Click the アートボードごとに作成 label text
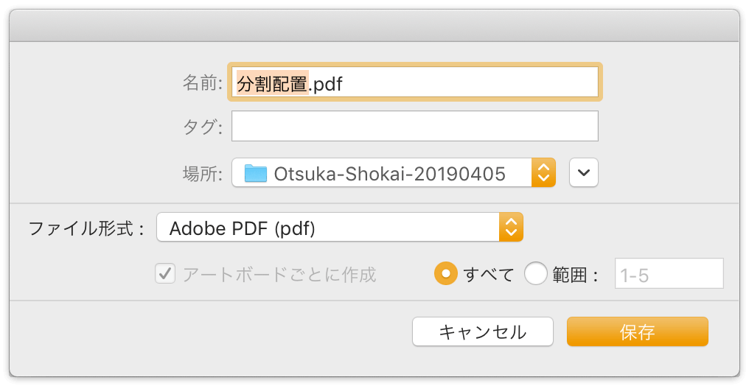 pyautogui.click(x=279, y=274)
